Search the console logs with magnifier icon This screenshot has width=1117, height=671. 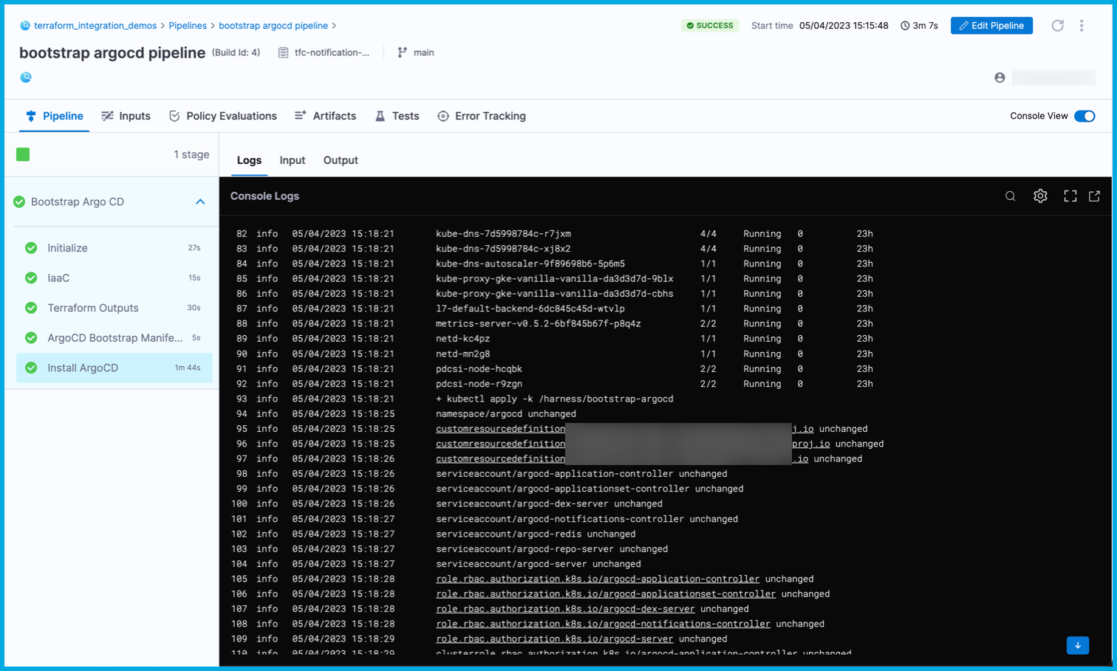click(x=1010, y=196)
